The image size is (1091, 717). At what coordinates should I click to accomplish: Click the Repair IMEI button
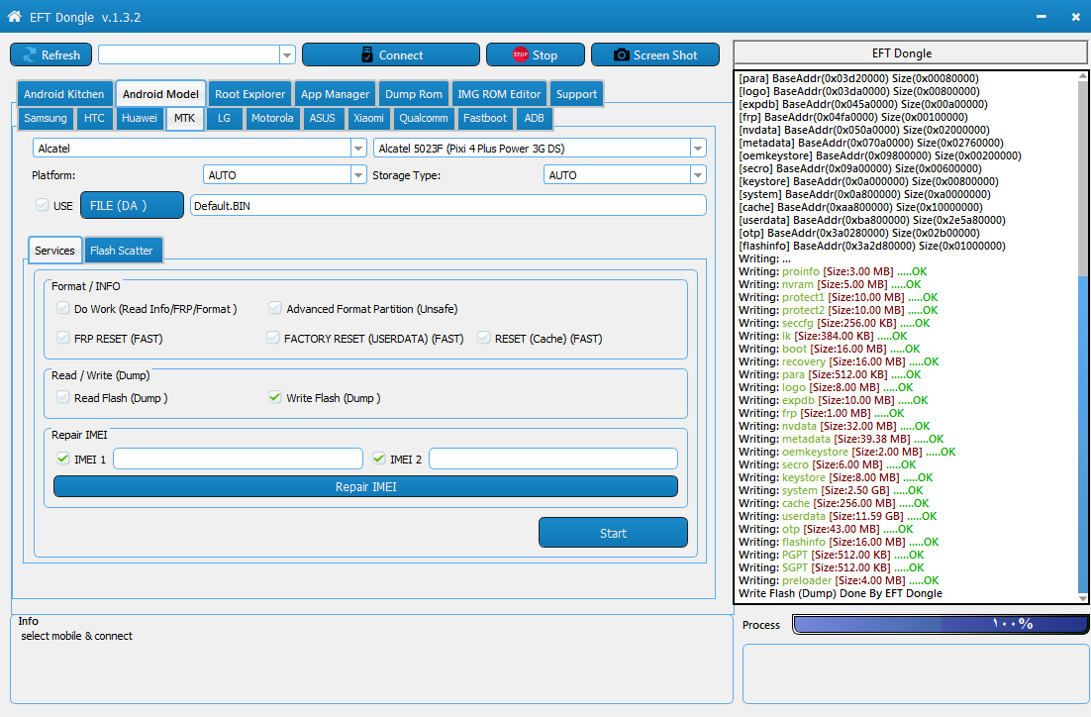tap(366, 486)
